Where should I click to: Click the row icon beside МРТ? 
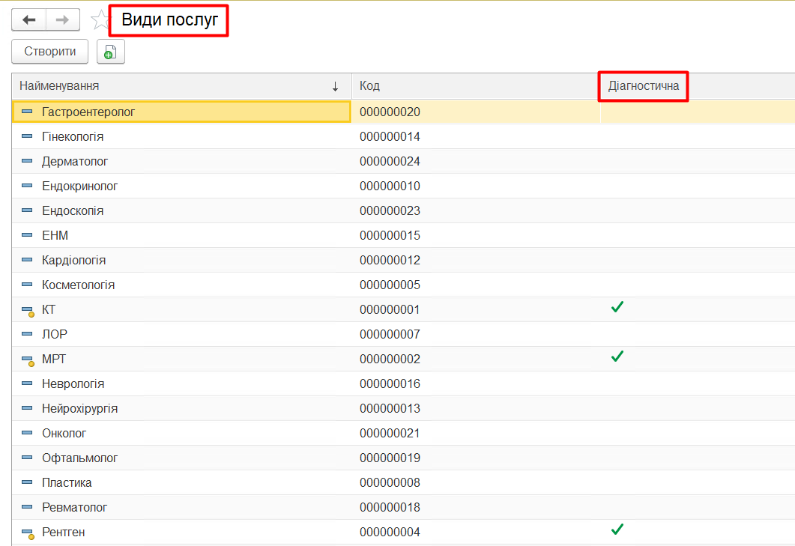(28, 360)
